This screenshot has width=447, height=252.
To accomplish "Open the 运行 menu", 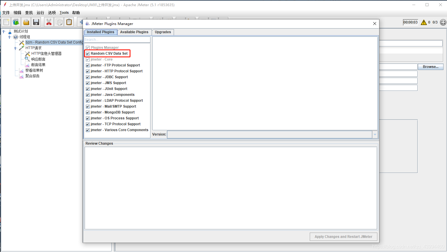I will coord(40,13).
